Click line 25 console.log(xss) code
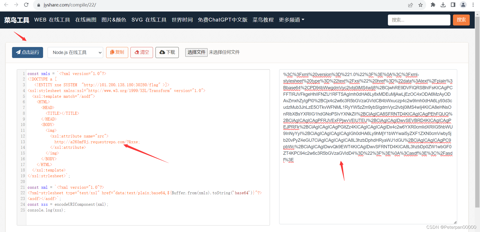The height and width of the screenshot is (232, 480). click(x=46, y=210)
